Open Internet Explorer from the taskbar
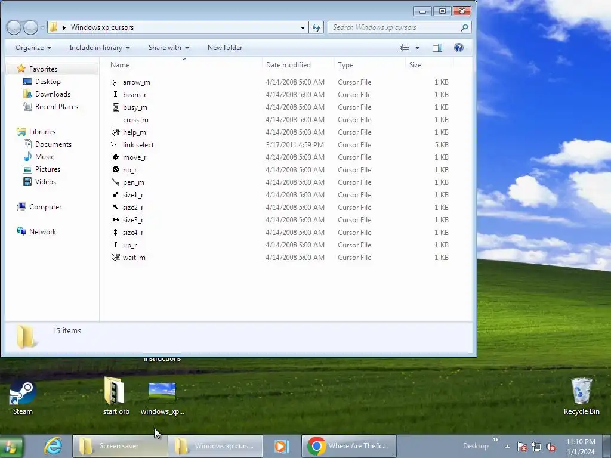611x458 pixels. (x=53, y=446)
